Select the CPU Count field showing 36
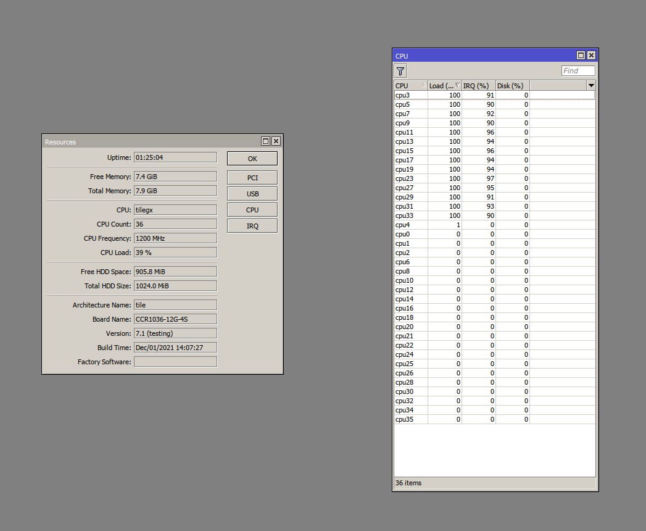The width and height of the screenshot is (646, 531). coord(175,224)
